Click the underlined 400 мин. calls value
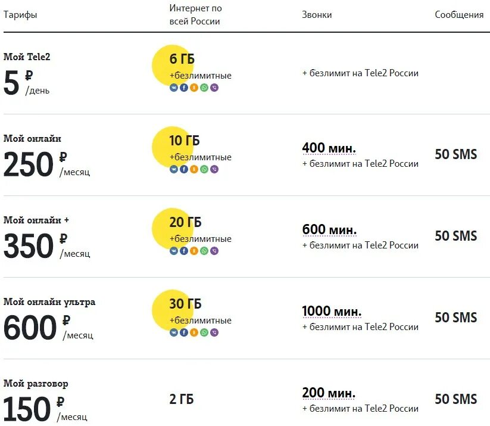This screenshot has height=426, width=490. 329,148
